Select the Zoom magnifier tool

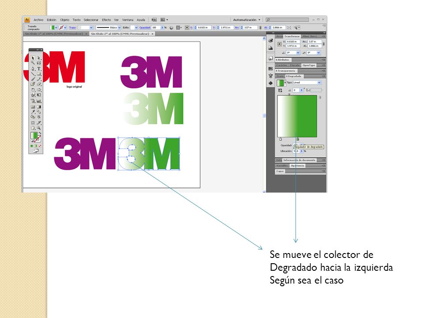(39, 128)
